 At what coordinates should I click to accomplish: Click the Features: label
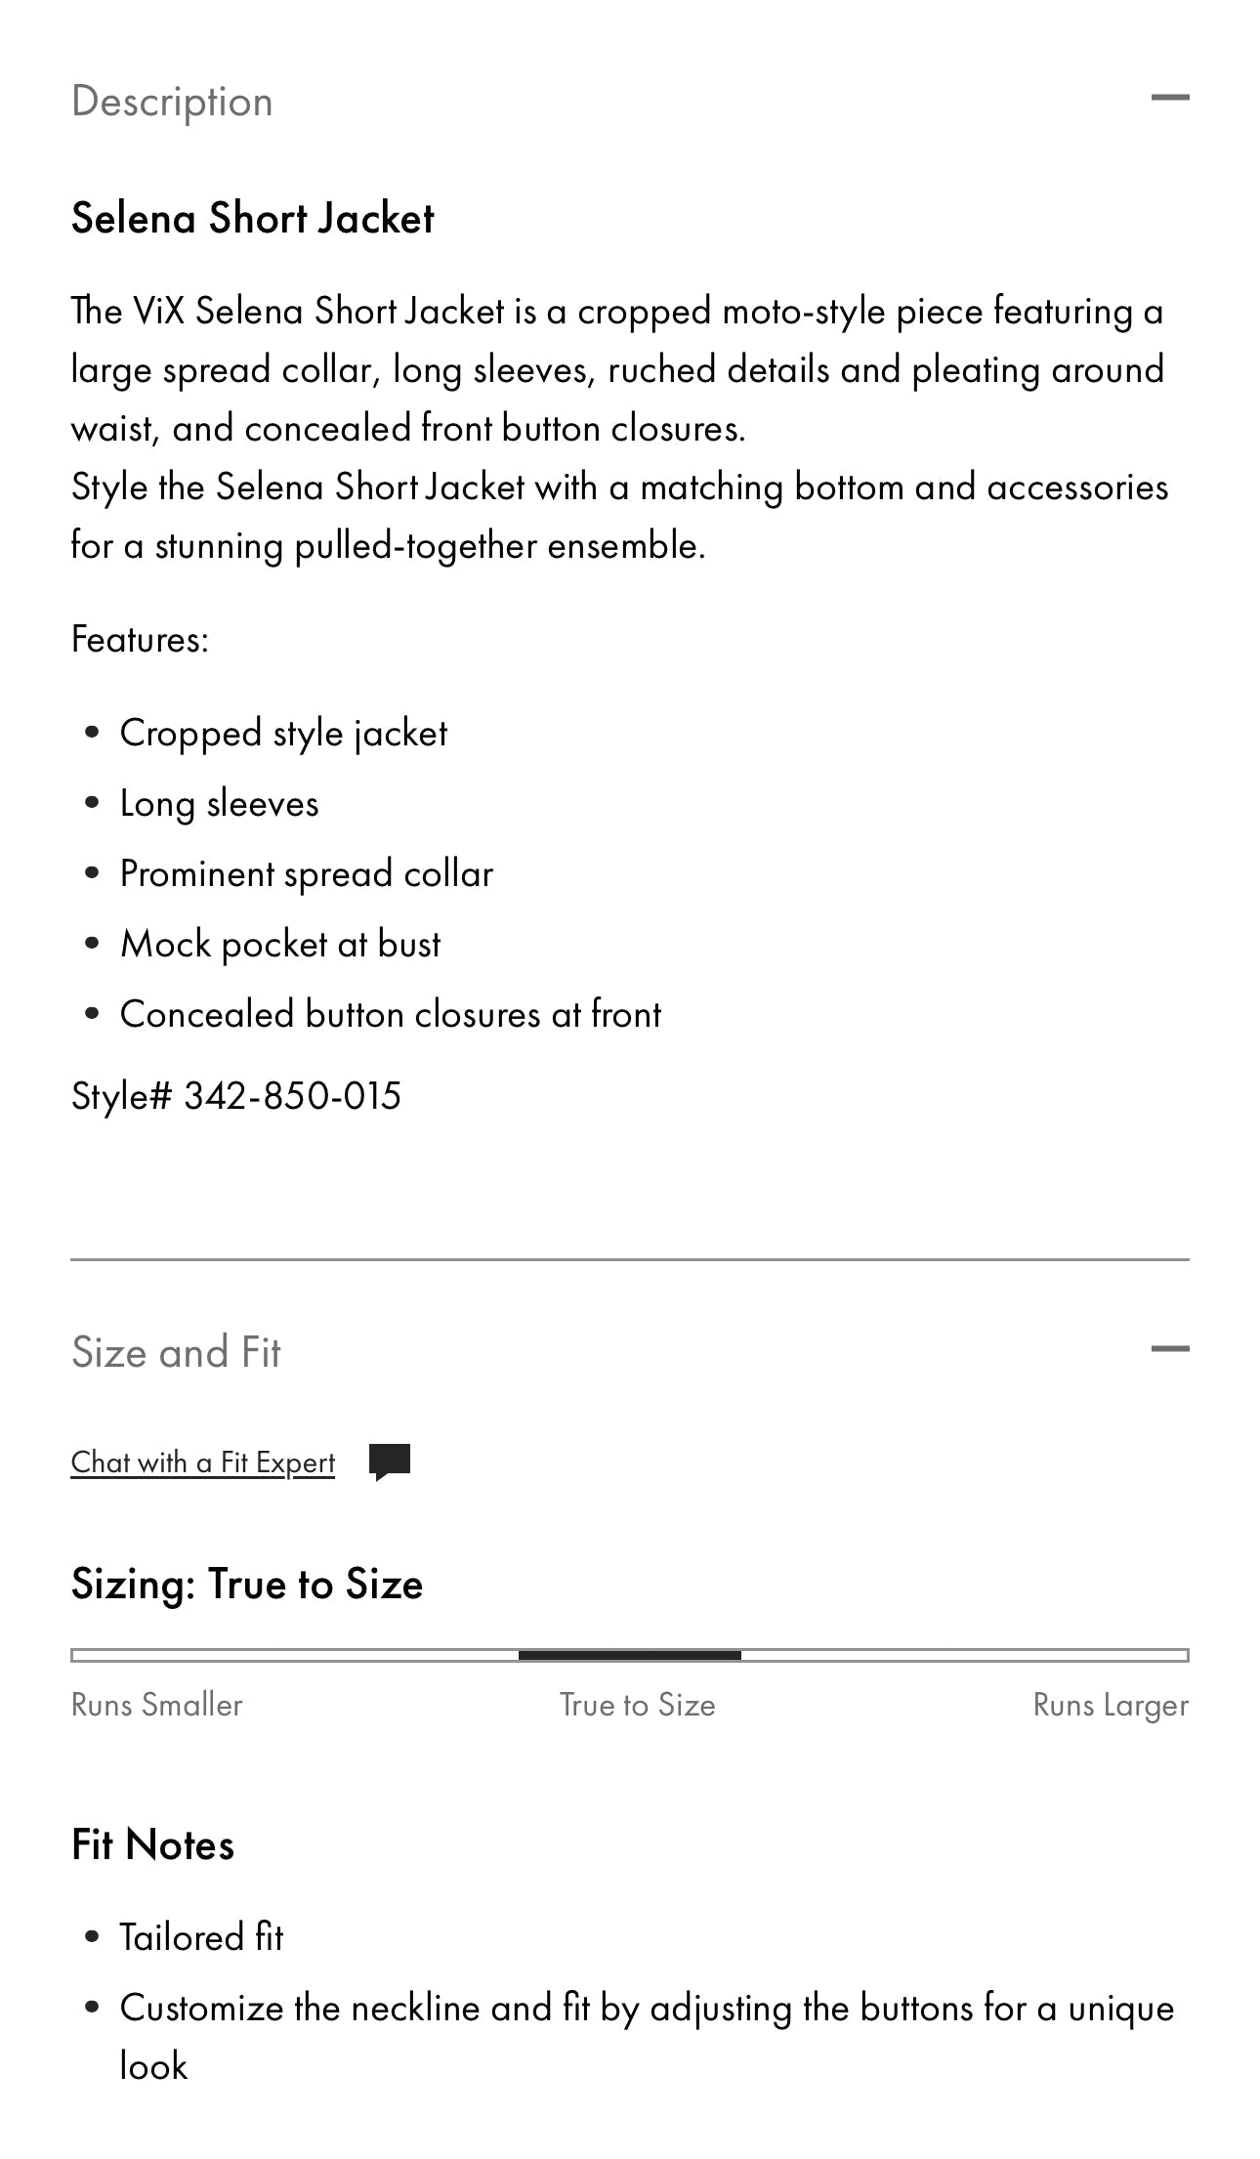tap(141, 640)
